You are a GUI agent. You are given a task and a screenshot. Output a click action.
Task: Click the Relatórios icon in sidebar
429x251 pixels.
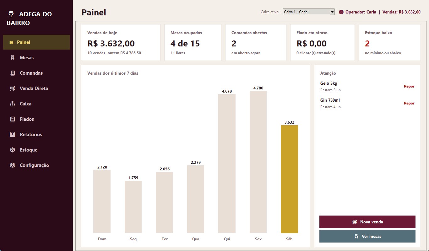coord(13,135)
